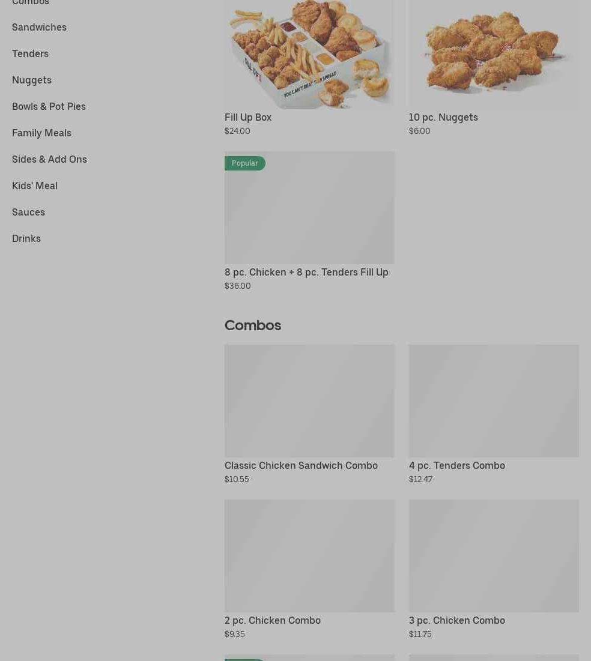Image resolution: width=591 pixels, height=661 pixels.
Task: Open the 10 pc. Nuggets photo
Action: (x=494, y=55)
